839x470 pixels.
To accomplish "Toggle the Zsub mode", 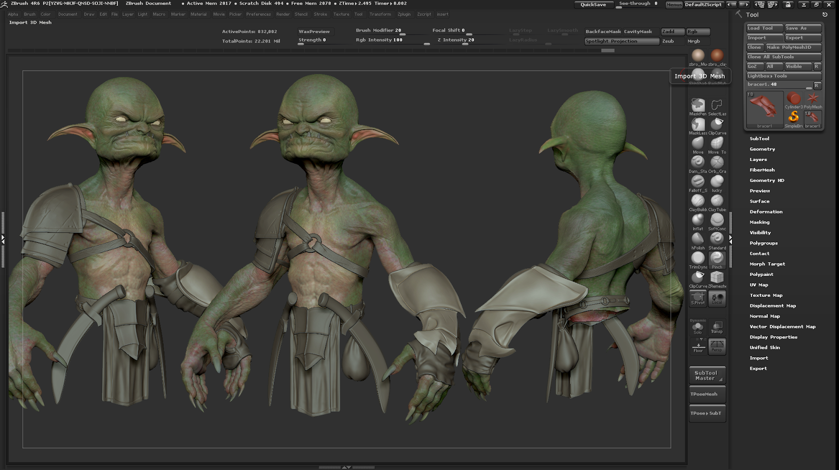I will tap(673, 41).
